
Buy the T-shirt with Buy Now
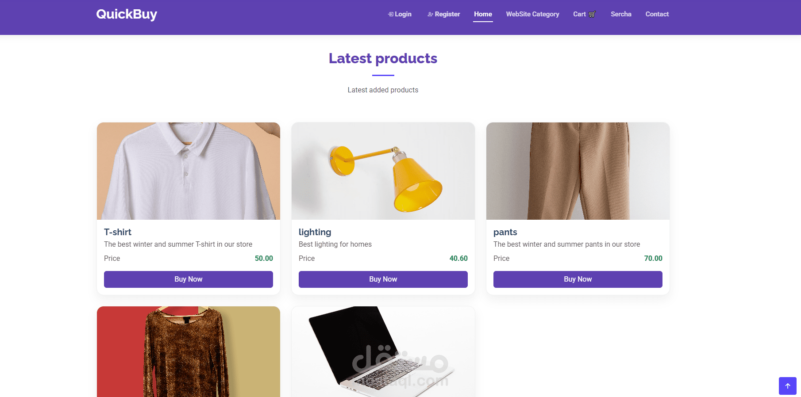189,279
